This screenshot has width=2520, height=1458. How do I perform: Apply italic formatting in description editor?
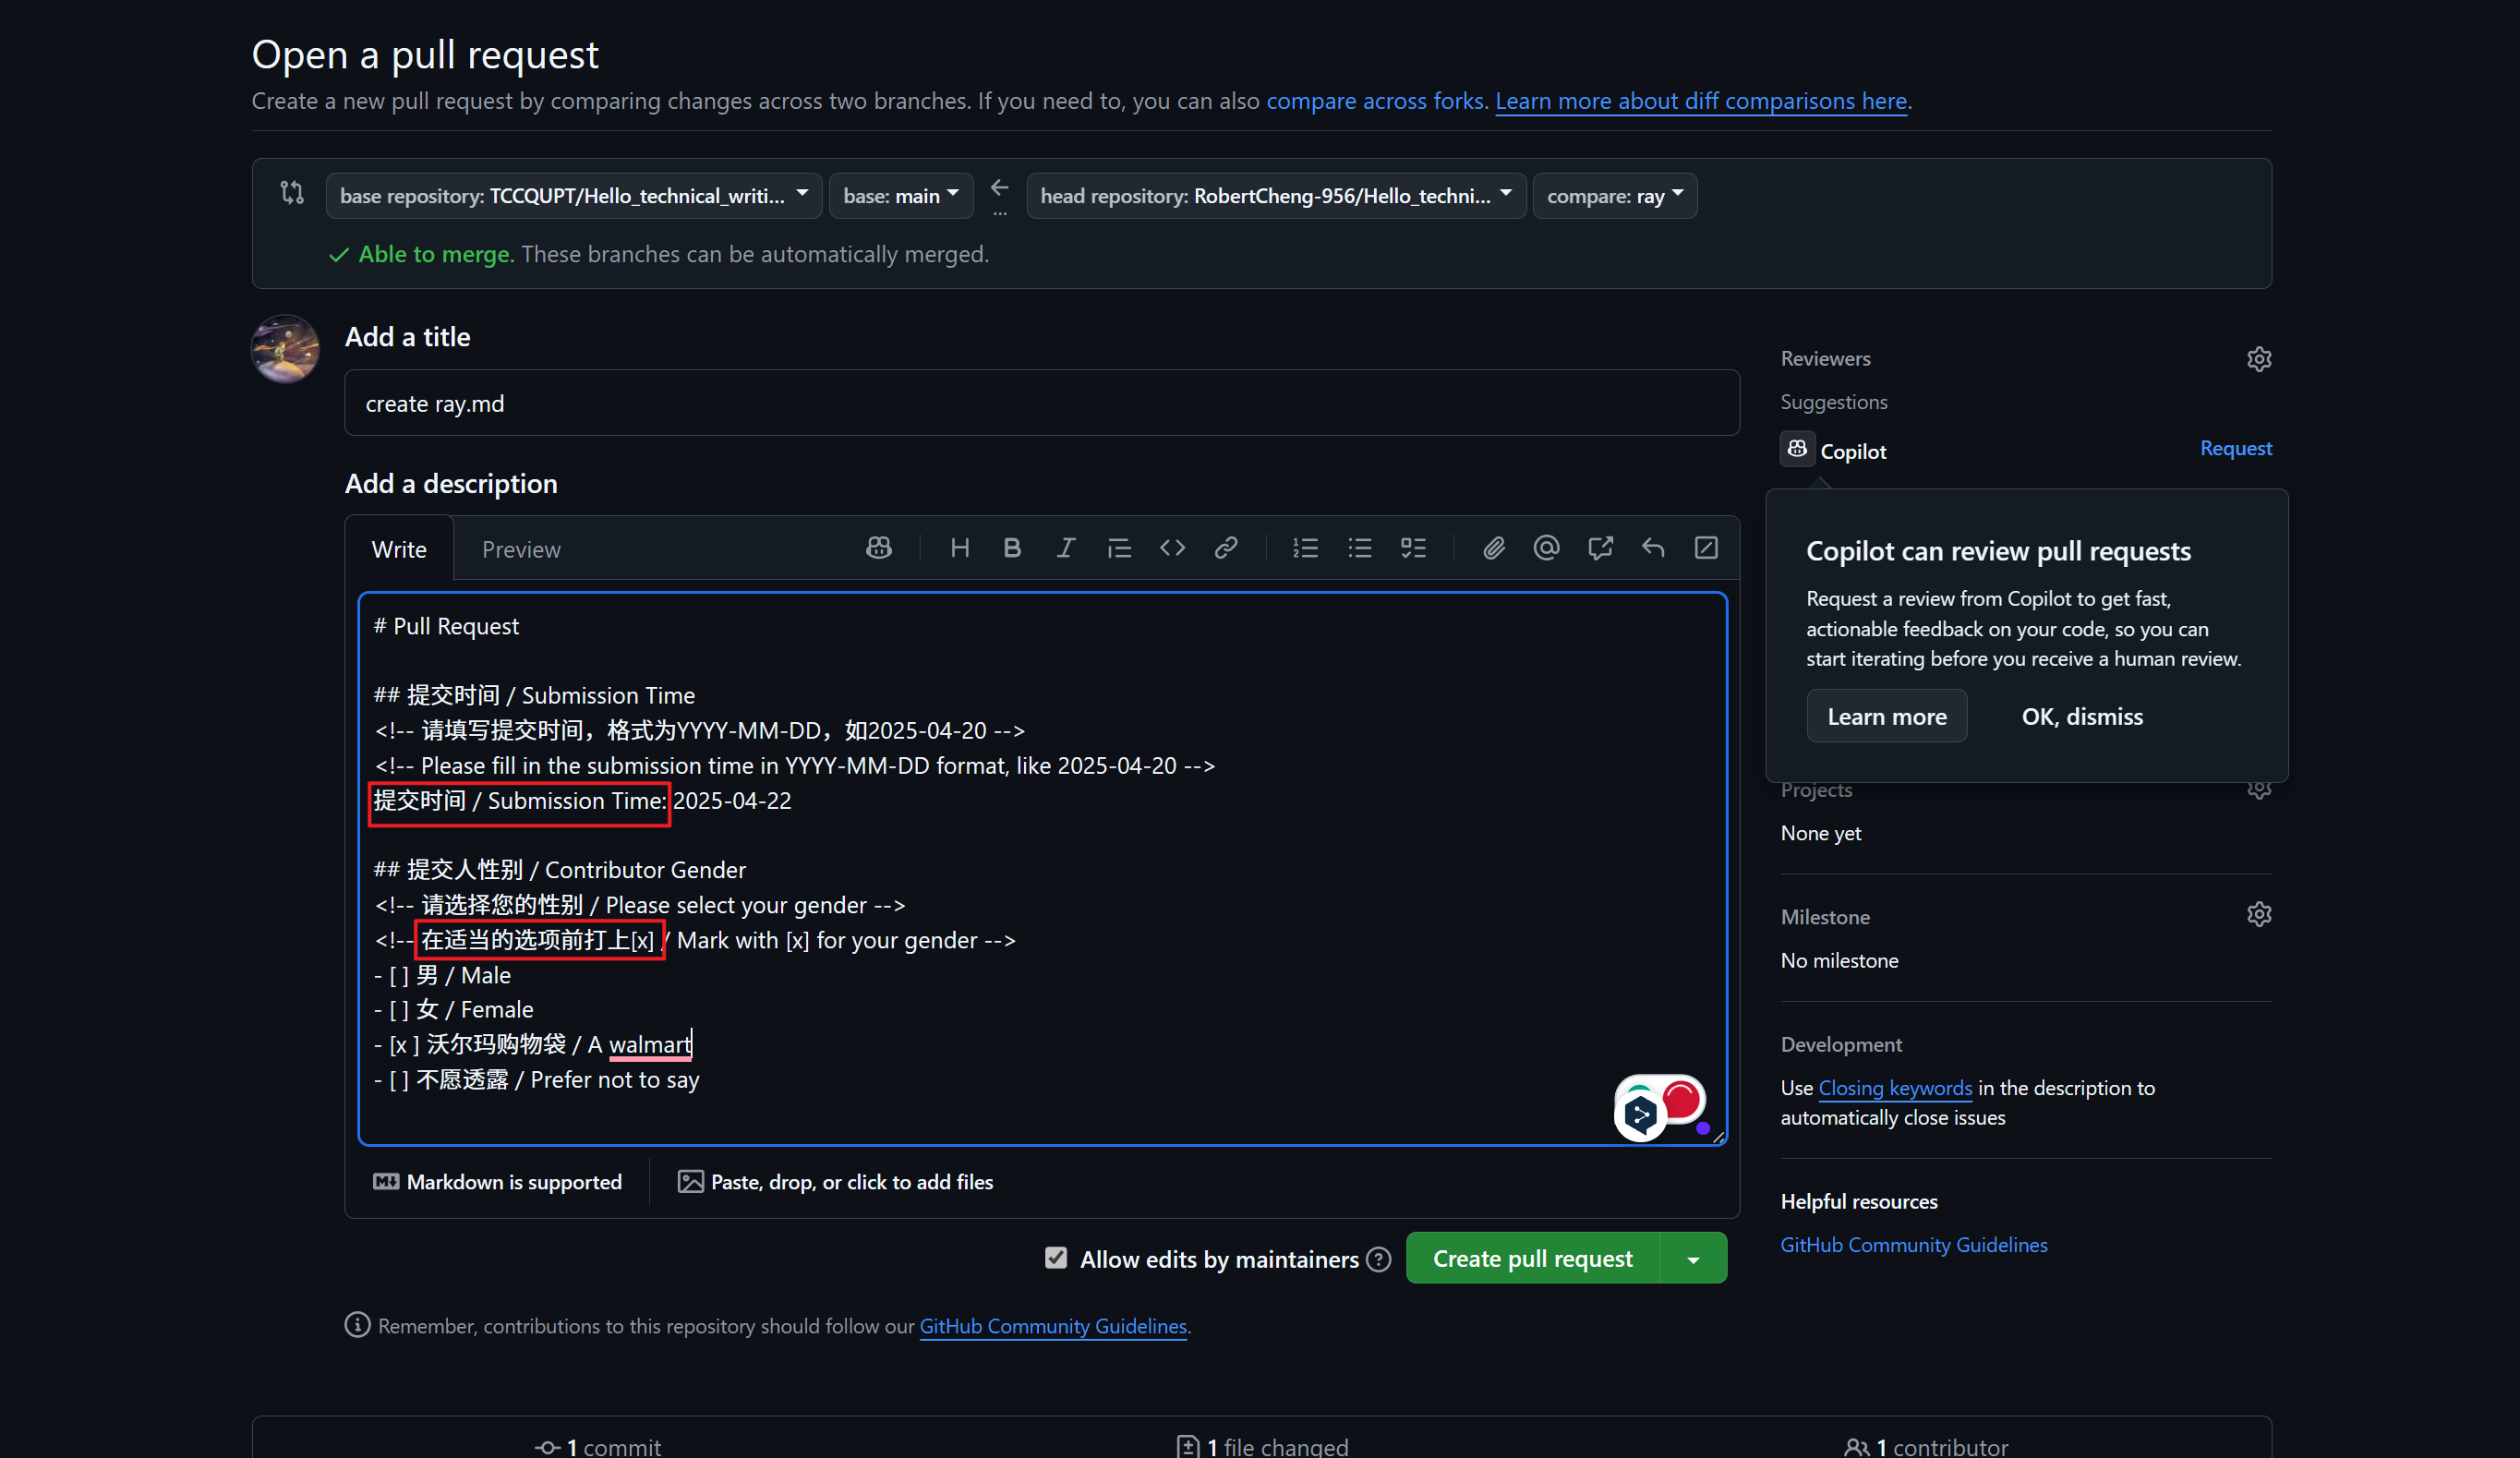point(1066,548)
